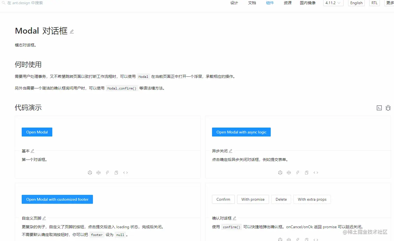Open 异步关闭 demo in CodePen
394x241 pixels.
[289, 173]
